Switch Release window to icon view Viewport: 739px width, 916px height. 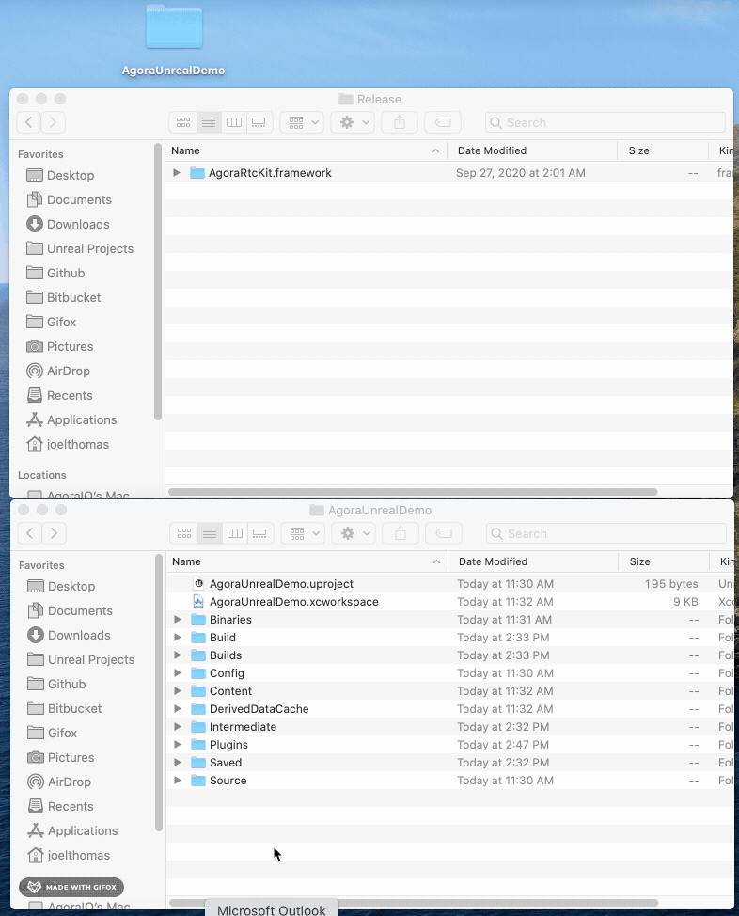183,122
